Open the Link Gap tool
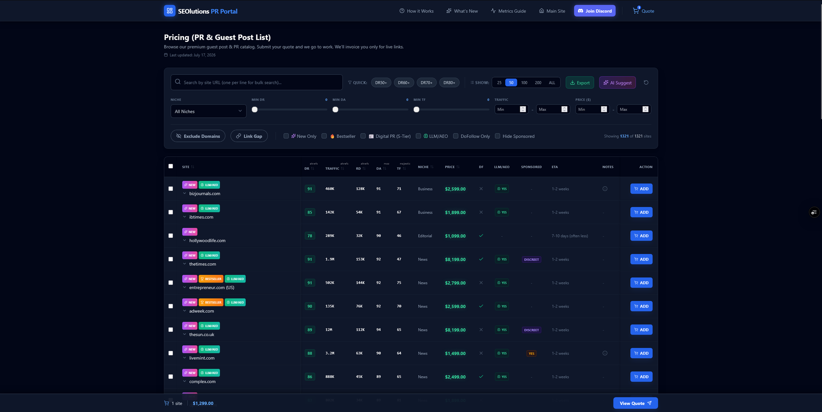This screenshot has height=412, width=822. [x=249, y=136]
